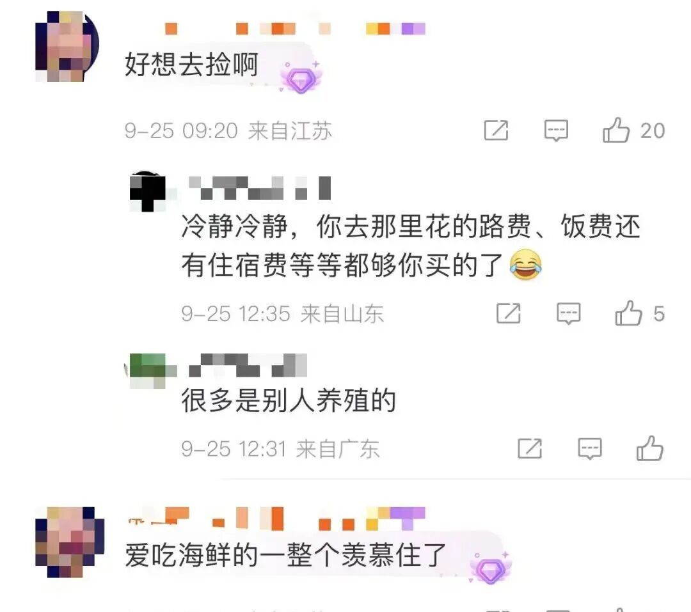The image size is (691, 612).
Task: Open the first commenter's profile avatar
Action: (67, 46)
